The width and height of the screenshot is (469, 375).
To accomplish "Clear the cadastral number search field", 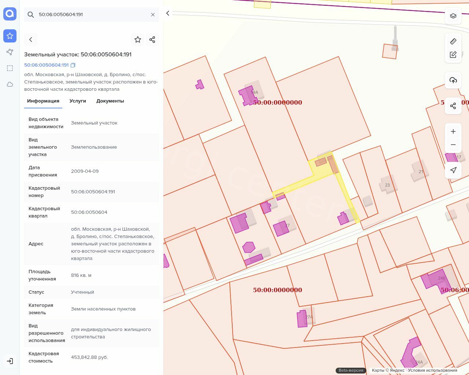I will [153, 15].
